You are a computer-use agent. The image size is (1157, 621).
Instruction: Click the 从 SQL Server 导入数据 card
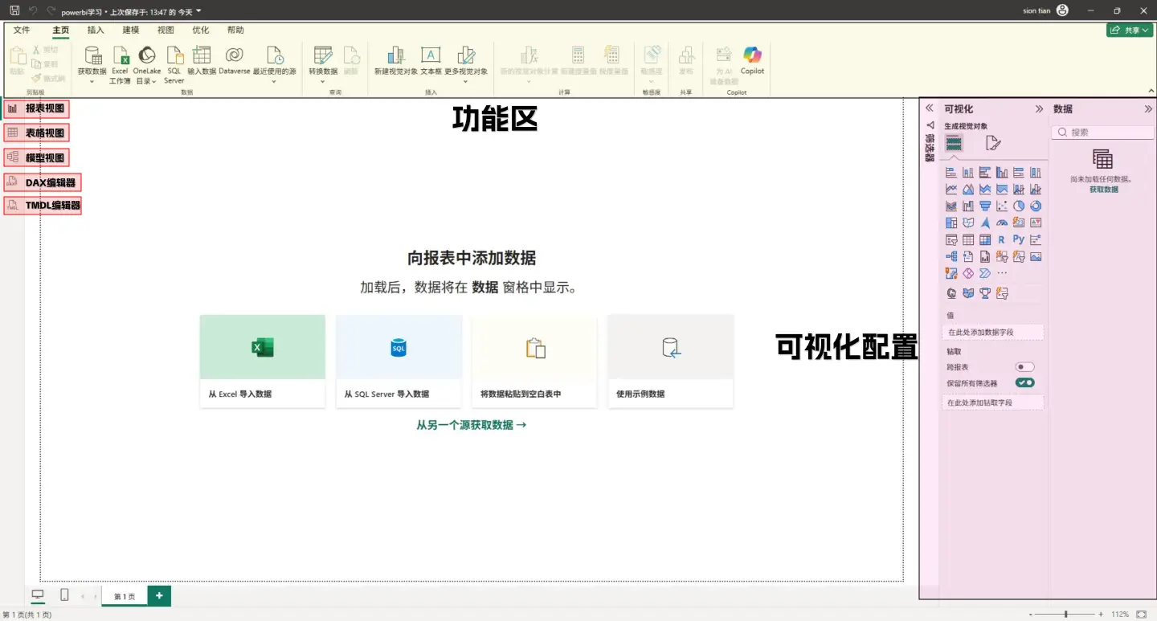click(x=399, y=362)
